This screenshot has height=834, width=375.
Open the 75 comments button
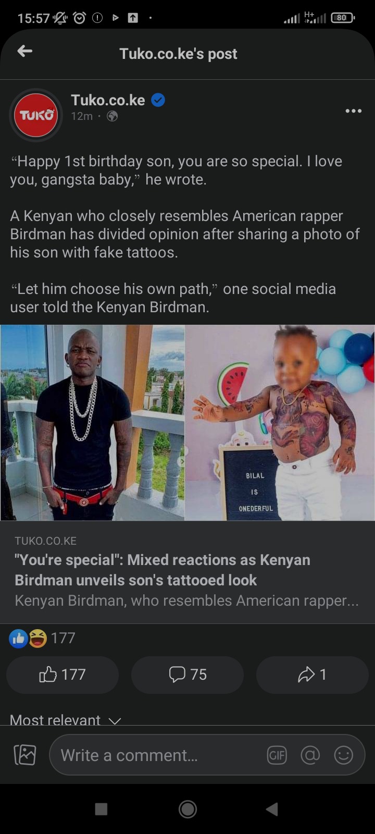coord(187,674)
